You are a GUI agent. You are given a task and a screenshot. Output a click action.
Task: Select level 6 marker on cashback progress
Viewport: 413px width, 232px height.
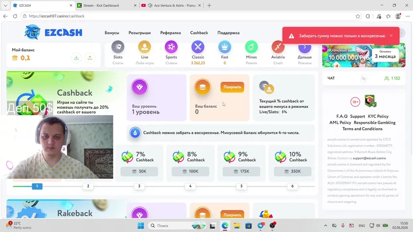(292, 186)
